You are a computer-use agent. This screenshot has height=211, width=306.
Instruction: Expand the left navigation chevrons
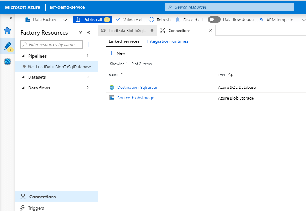click(x=11, y=18)
